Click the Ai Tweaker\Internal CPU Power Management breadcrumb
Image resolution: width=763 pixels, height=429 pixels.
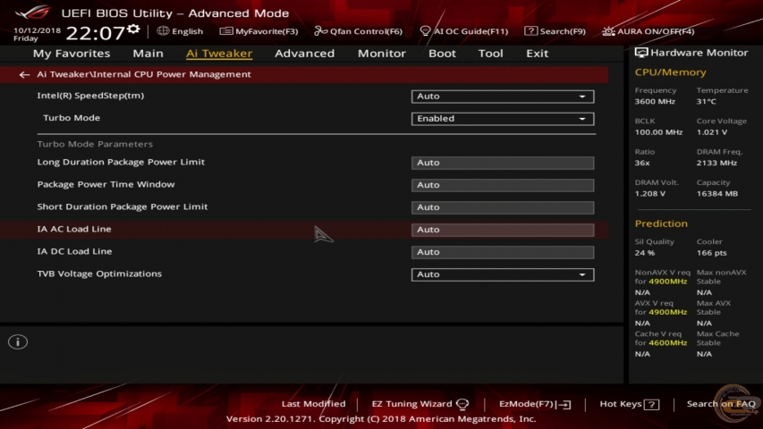[x=144, y=74]
